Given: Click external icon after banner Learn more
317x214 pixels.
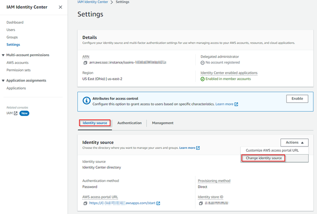Looking at the screenshot, I should (236, 104).
